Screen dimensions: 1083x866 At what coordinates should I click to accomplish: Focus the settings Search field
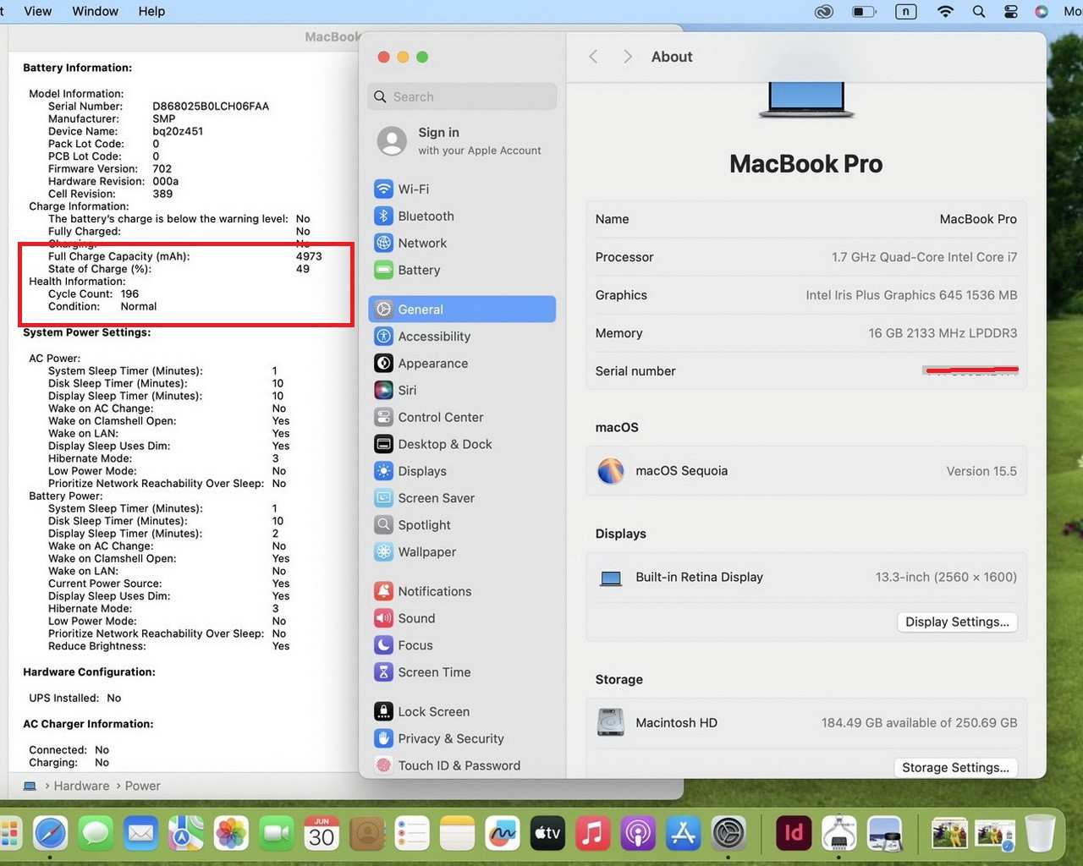[x=462, y=96]
